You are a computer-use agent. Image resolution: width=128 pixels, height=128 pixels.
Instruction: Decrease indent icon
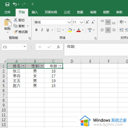click(x=122, y=30)
